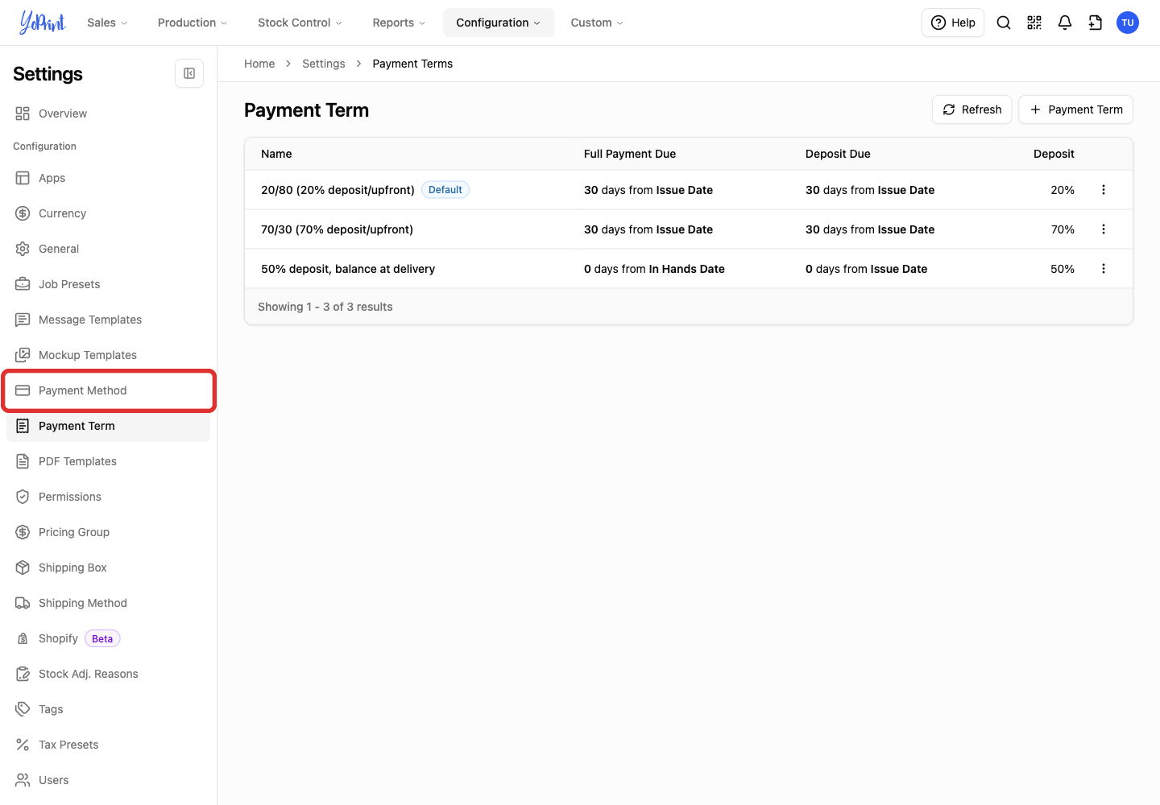Add a new Payment Term
The height and width of the screenshot is (805, 1160).
pos(1075,109)
